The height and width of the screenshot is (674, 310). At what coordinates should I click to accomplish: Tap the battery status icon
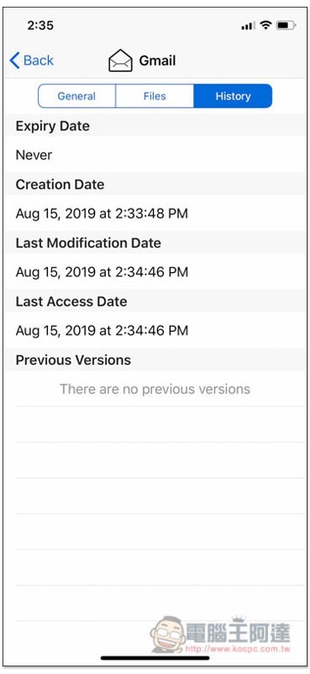286,26
